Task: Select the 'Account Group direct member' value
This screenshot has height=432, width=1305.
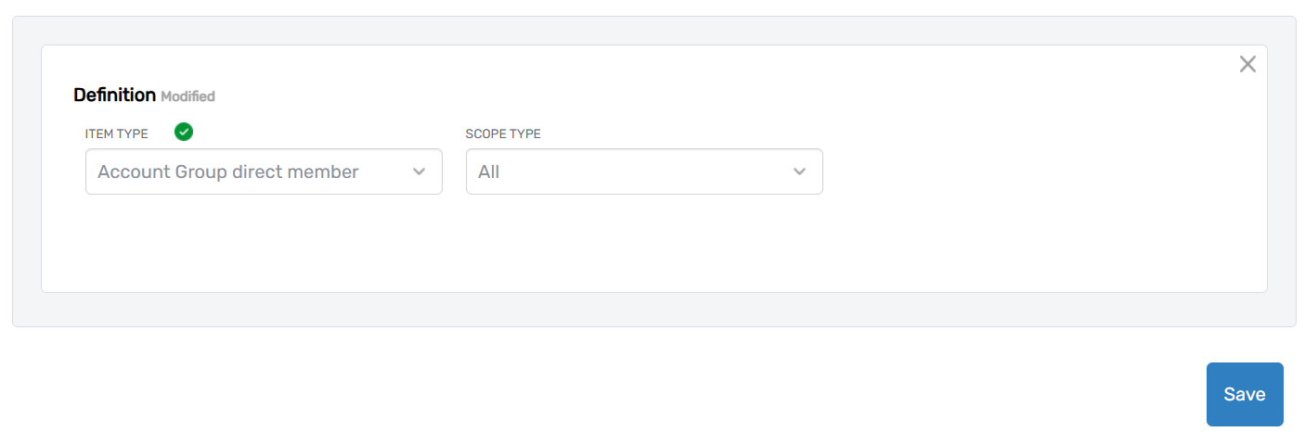Action: point(228,172)
